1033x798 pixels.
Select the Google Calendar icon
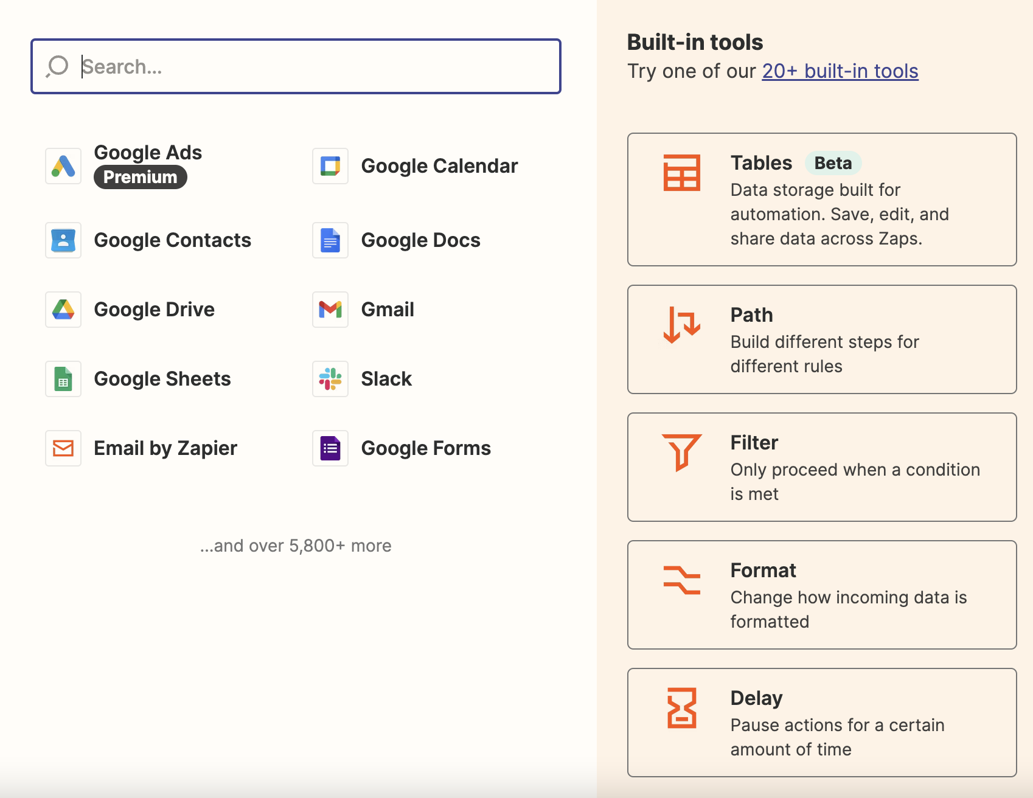click(x=330, y=166)
